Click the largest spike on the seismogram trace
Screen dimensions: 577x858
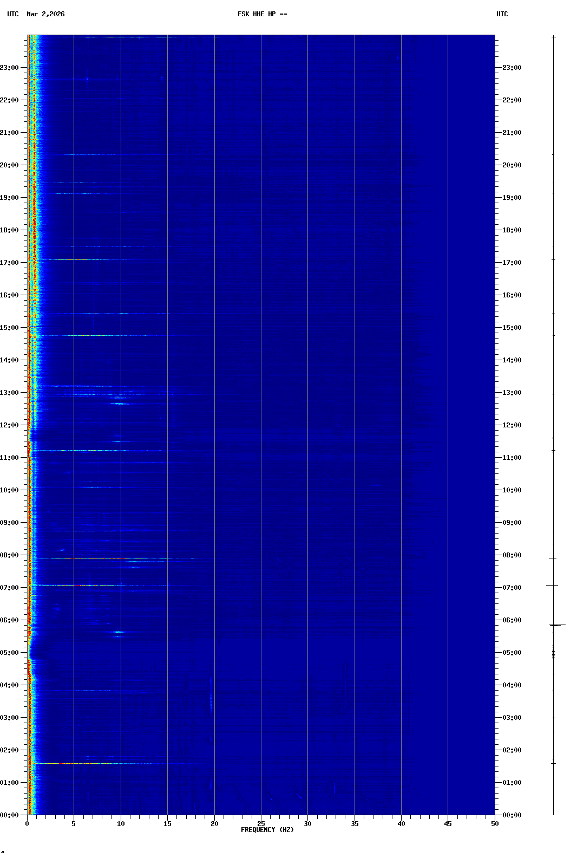[556, 625]
